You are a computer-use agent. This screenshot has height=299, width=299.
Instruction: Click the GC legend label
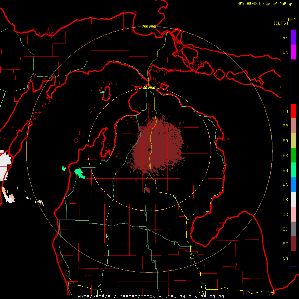285,229
